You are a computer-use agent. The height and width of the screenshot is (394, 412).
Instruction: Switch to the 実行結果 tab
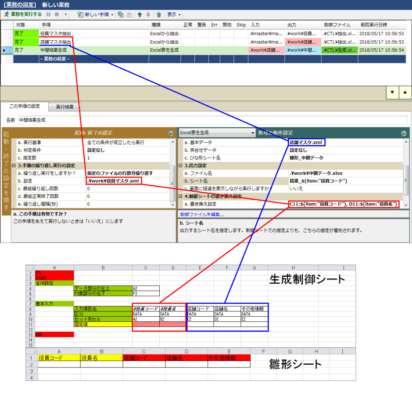tap(65, 107)
